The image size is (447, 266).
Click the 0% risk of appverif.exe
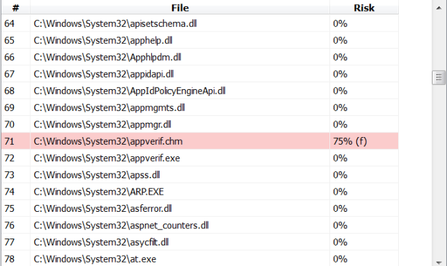[x=340, y=158]
